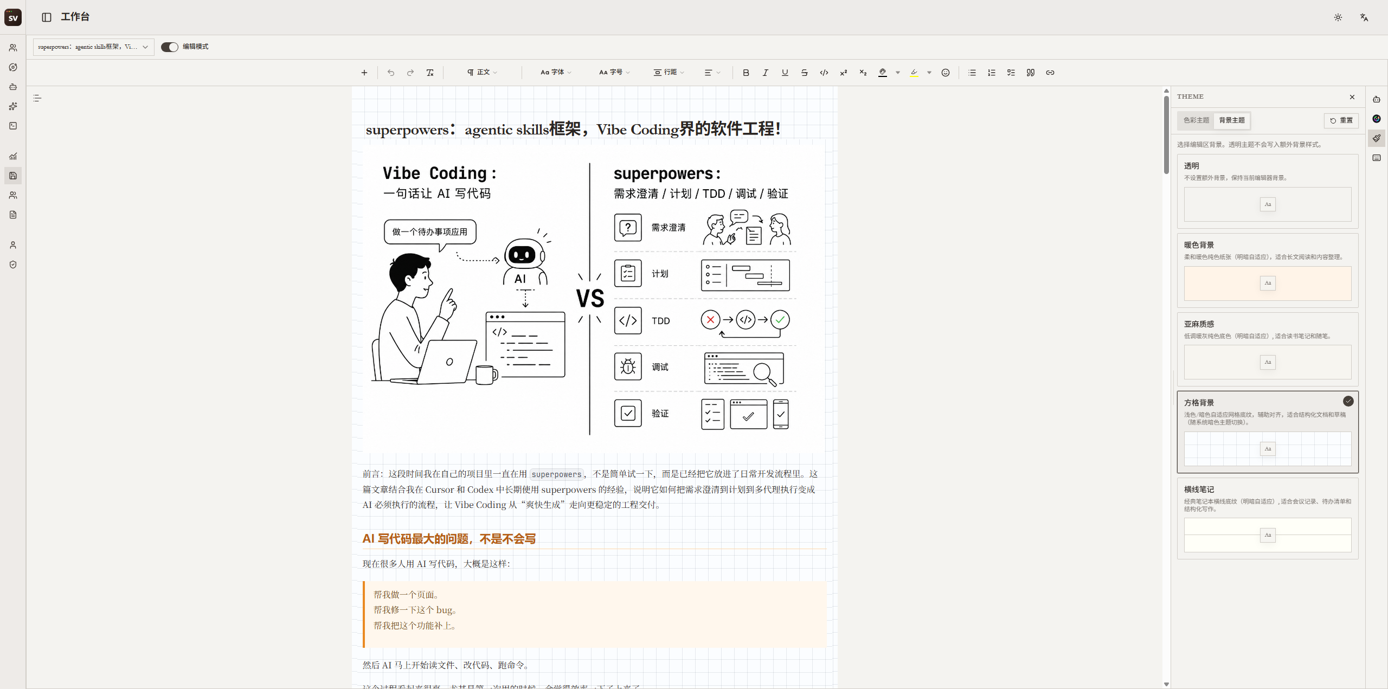The image size is (1388, 689).
Task: Click the SV app logo
Action: [x=13, y=17]
